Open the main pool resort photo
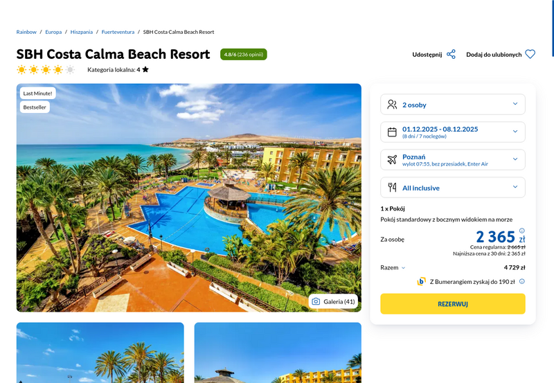 (x=188, y=198)
